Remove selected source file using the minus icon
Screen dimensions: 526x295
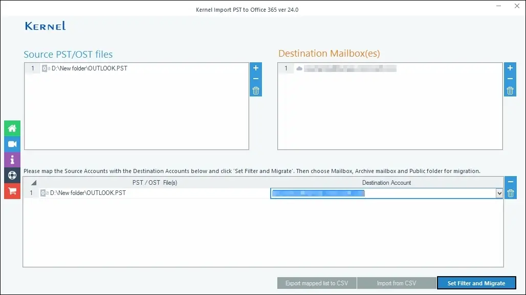tap(255, 79)
